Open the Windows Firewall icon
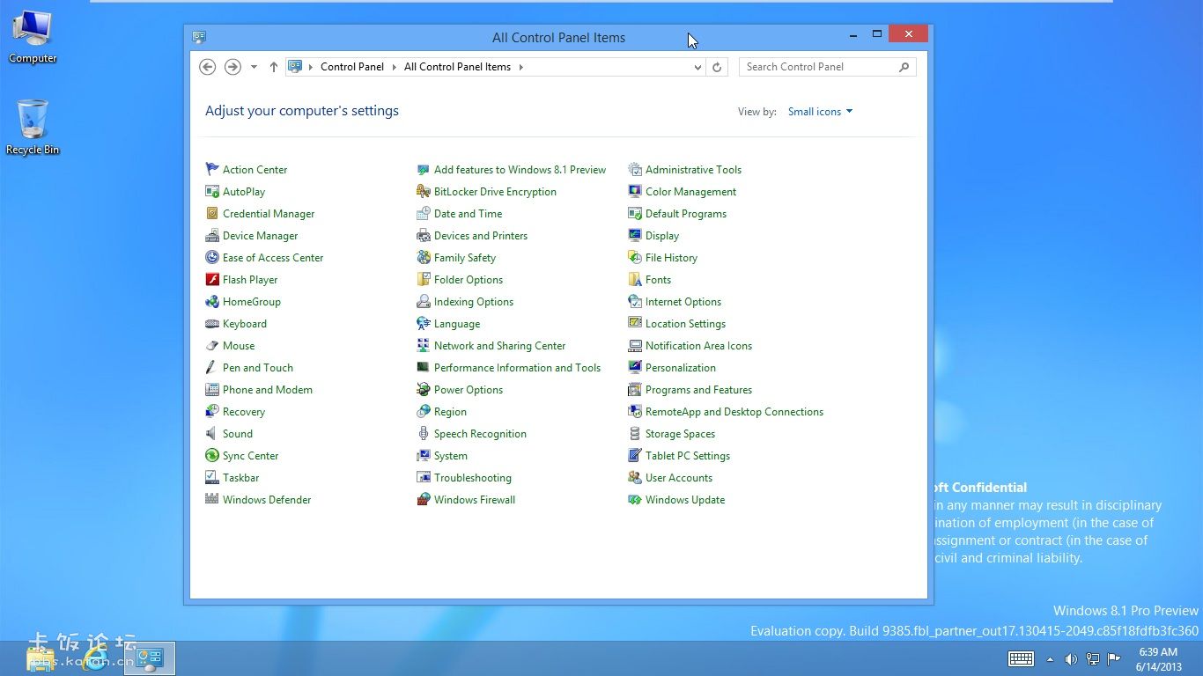The width and height of the screenshot is (1203, 676). click(423, 499)
